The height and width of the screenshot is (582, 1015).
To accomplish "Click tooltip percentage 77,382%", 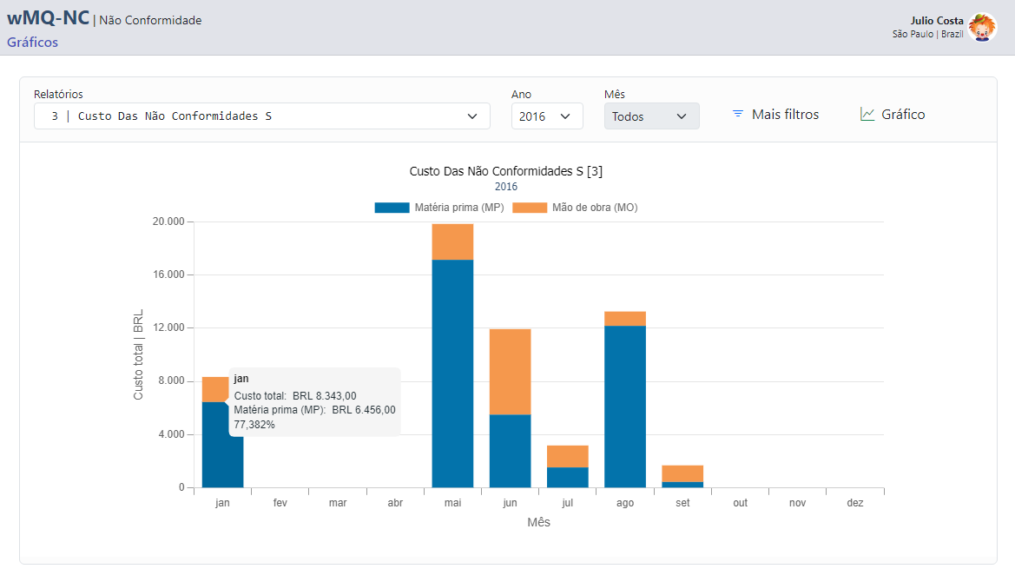I will pyautogui.click(x=254, y=425).
